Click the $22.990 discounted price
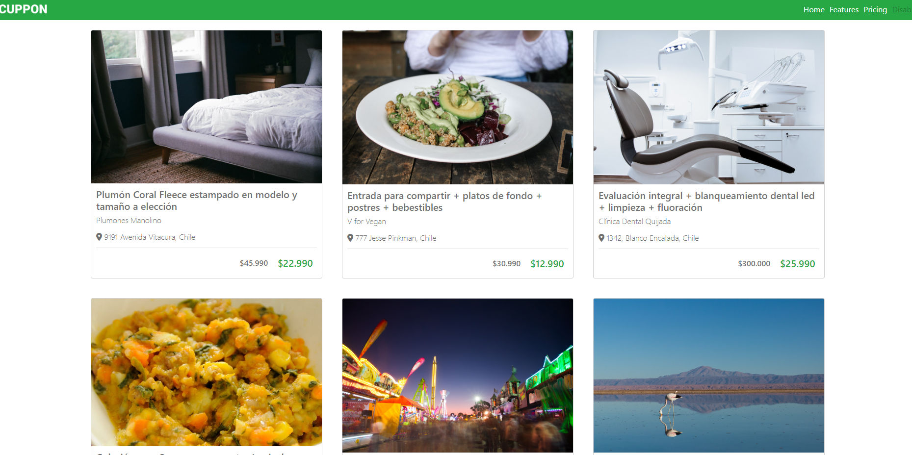The width and height of the screenshot is (912, 455). (295, 263)
